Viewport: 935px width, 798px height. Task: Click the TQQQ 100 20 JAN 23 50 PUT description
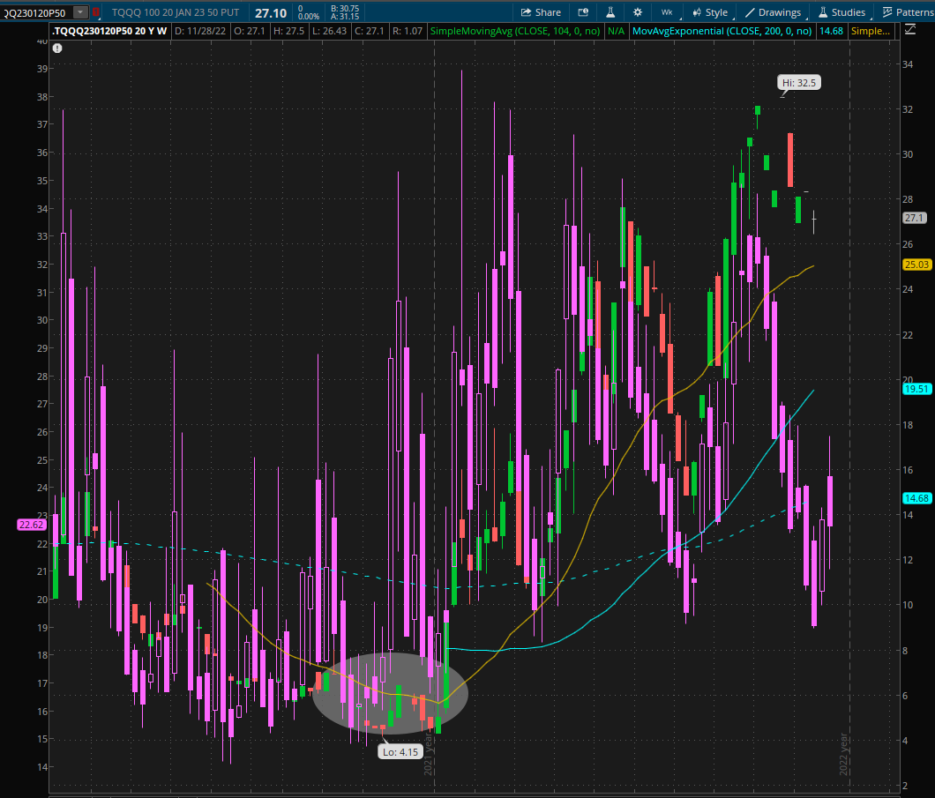tap(176, 12)
